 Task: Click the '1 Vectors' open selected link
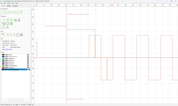tap(12, 43)
